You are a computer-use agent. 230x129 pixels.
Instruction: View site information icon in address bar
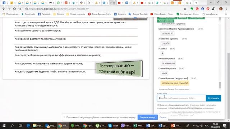point(27,9)
